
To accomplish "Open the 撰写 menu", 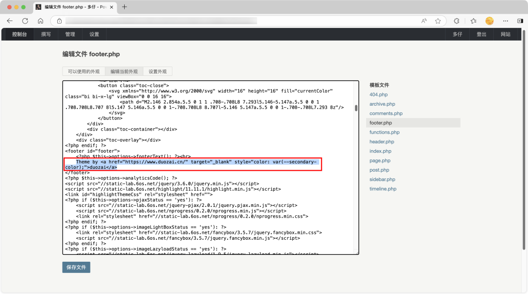I will click(46, 34).
